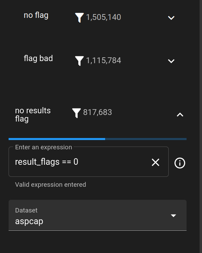202x253 pixels.
Task: Select the no flag subset title
Action: [x=36, y=16]
